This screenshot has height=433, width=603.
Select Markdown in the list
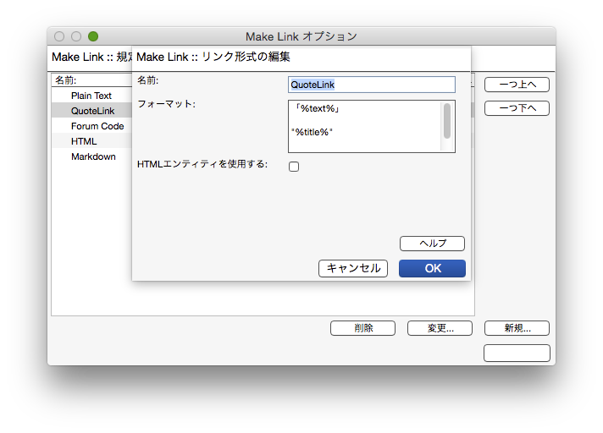[x=93, y=156]
